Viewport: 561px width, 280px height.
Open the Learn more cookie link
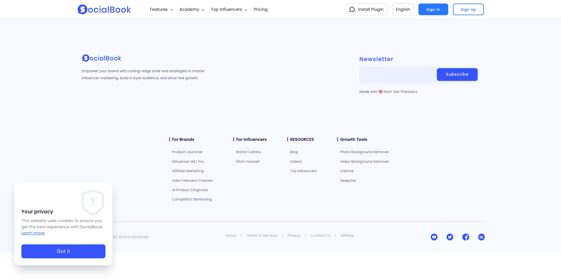point(33,233)
